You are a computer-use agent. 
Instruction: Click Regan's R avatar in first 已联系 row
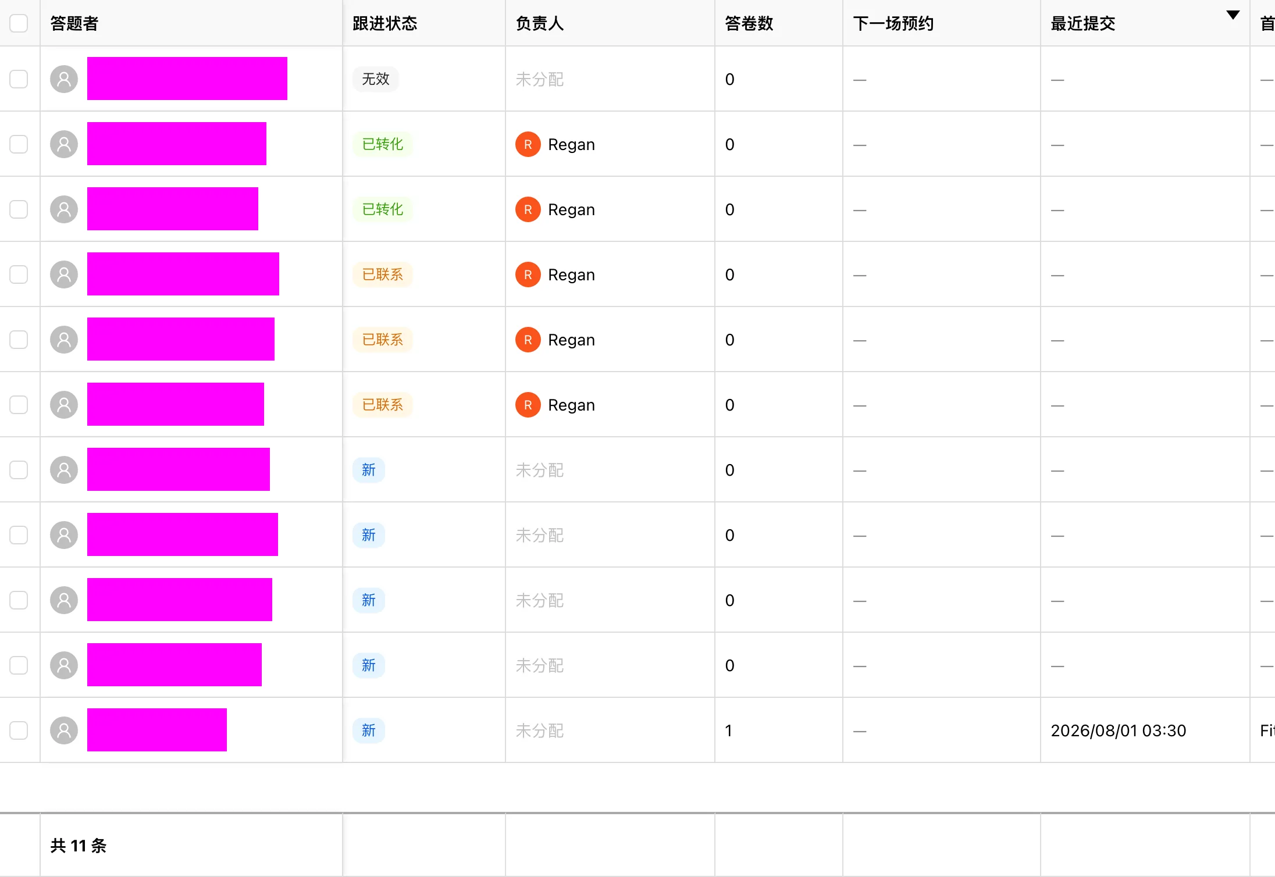[528, 274]
